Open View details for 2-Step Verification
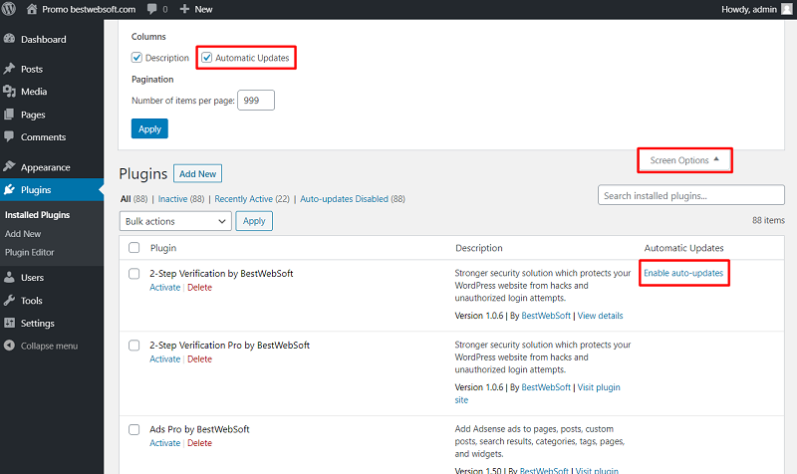Viewport: 797px width, 474px height. pyautogui.click(x=600, y=316)
